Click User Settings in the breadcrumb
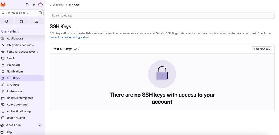 [x=57, y=5]
